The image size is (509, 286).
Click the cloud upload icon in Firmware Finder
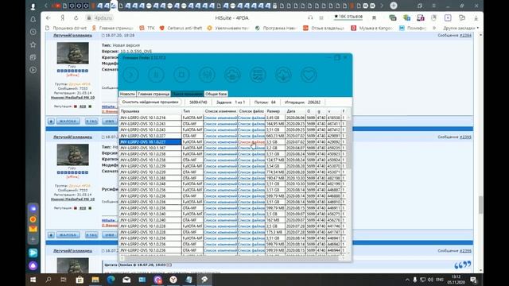pyautogui.click(x=232, y=75)
